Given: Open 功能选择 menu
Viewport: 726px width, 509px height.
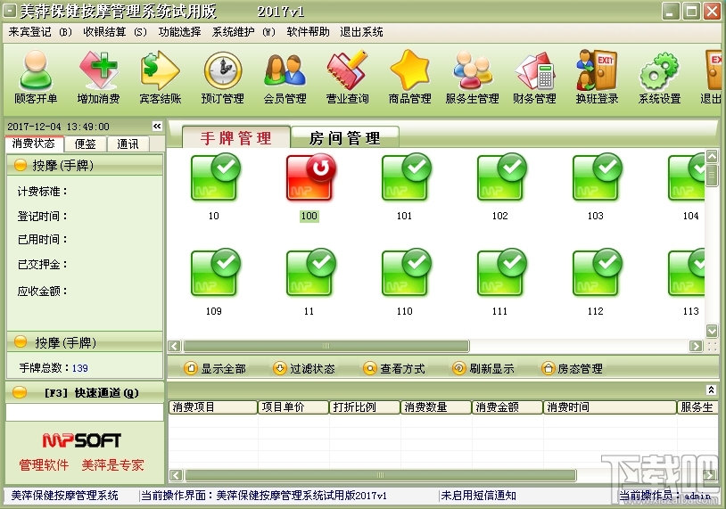Looking at the screenshot, I should (x=179, y=32).
